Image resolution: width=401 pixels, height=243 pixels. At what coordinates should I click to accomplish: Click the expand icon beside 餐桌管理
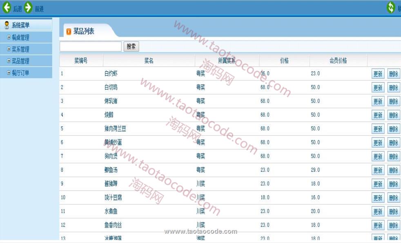9,38
